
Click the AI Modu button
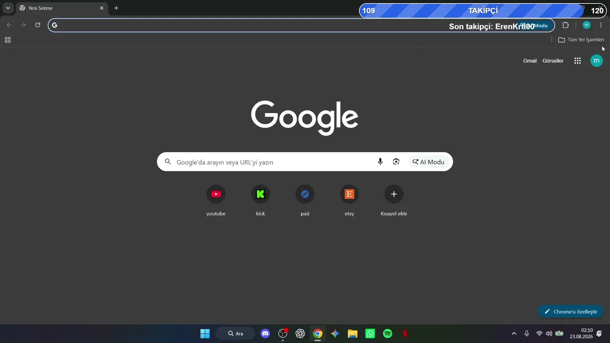click(x=428, y=162)
